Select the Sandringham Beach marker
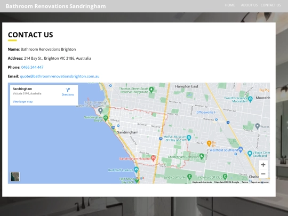288x216 pixels. (x=106, y=118)
